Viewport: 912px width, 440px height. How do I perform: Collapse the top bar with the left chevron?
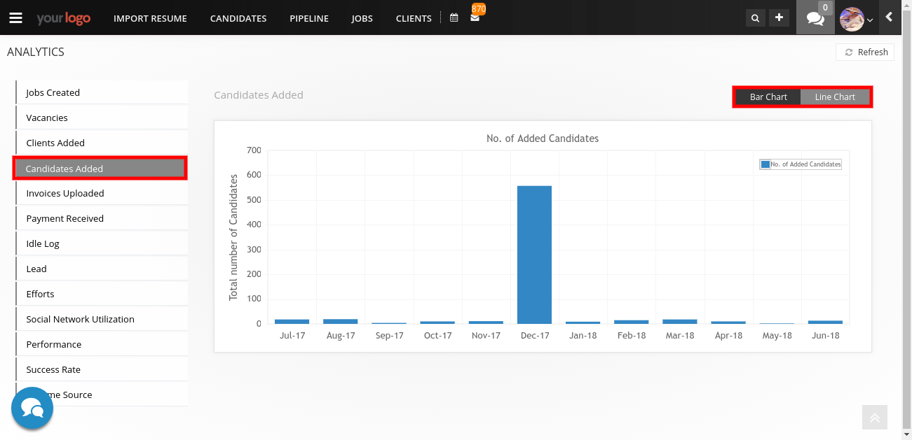click(890, 17)
